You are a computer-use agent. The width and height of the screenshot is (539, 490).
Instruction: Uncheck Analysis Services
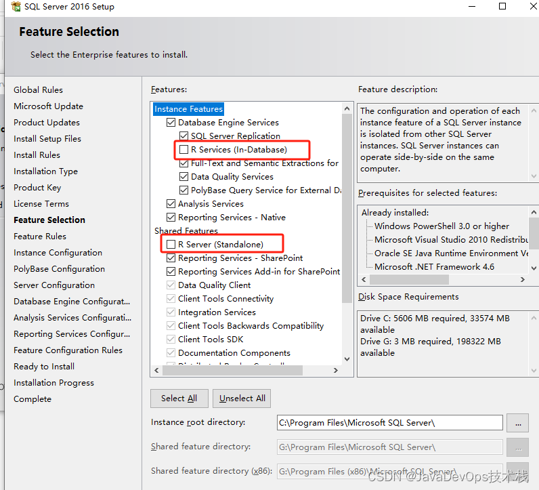[171, 204]
